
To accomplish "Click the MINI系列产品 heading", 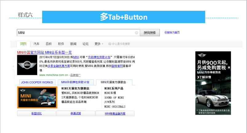I will 114,88.
